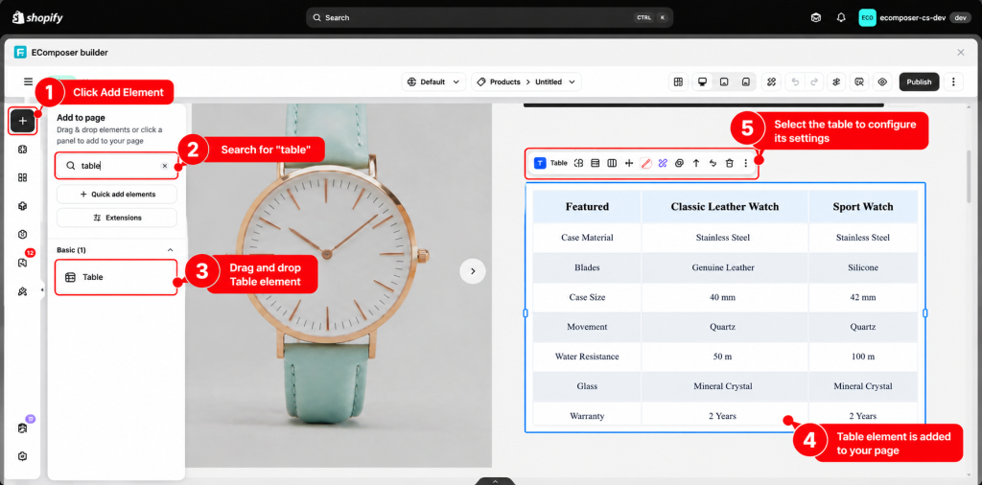Switch to mobile preview mode
The image size is (982, 485).
745,82
